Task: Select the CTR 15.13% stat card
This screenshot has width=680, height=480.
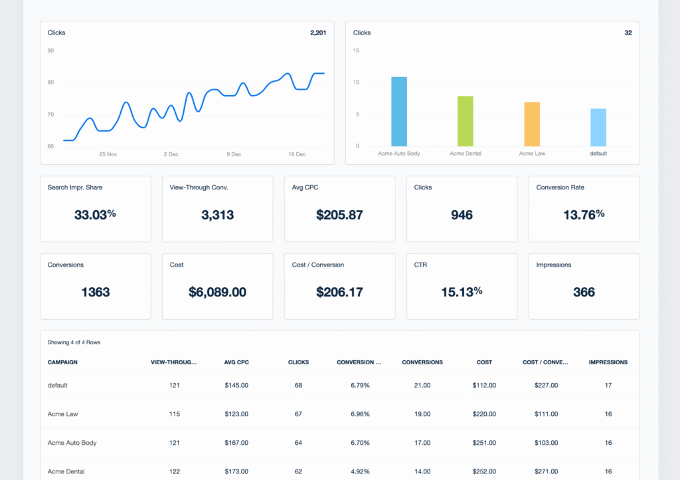Action: (x=462, y=286)
